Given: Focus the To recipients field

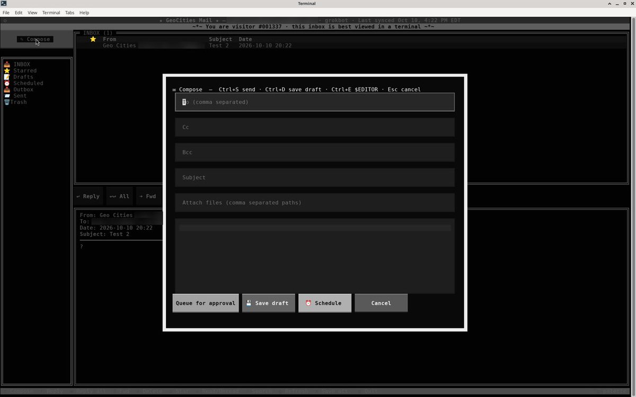Looking at the screenshot, I should 315,102.
